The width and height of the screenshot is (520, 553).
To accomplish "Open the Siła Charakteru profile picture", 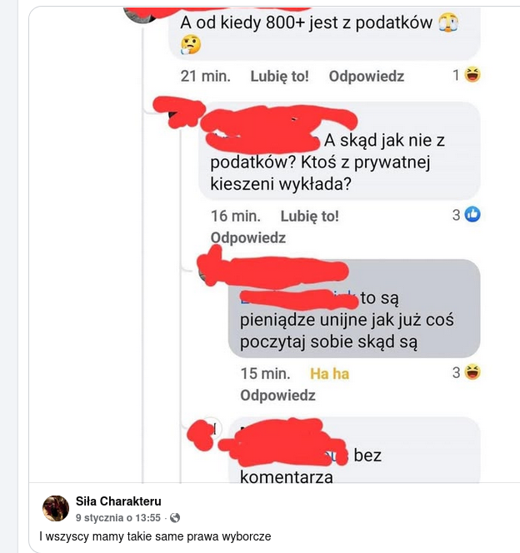I will click(56, 508).
